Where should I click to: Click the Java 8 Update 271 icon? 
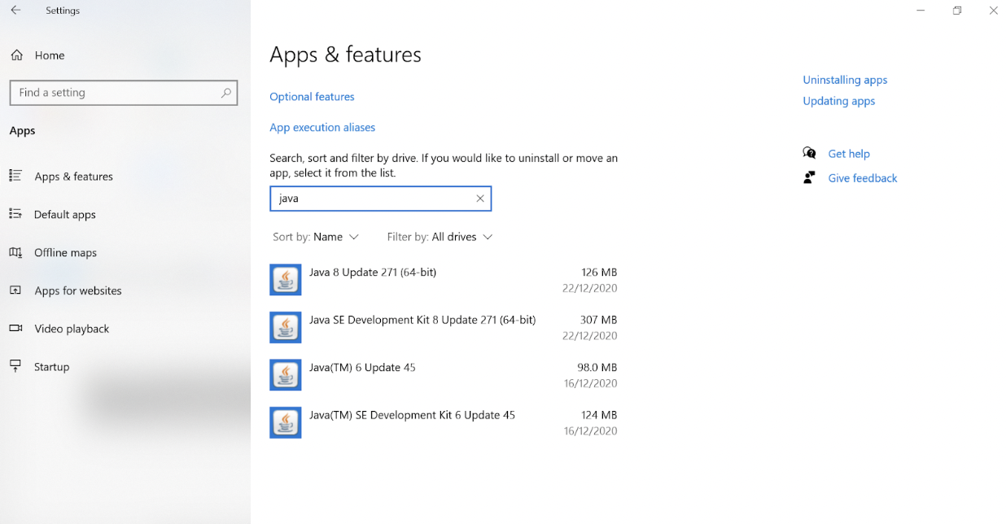(x=286, y=280)
